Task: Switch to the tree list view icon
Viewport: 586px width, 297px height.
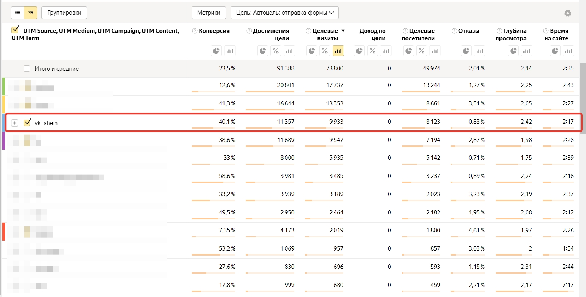Action: pos(31,13)
